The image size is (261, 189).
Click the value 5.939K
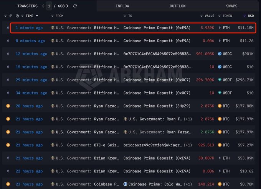tap(207, 28)
